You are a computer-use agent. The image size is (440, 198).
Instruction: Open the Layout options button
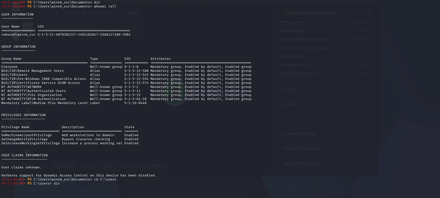pyautogui.click(x=89, y=166)
